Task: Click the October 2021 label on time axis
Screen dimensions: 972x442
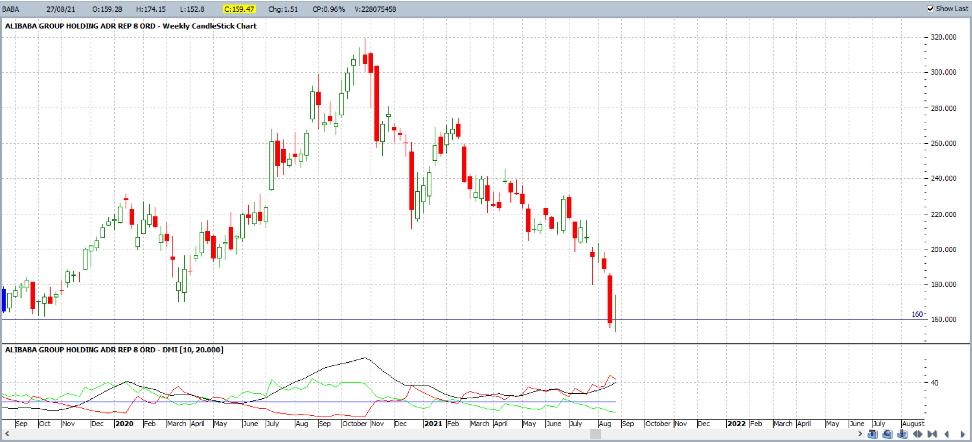Action: [x=658, y=424]
